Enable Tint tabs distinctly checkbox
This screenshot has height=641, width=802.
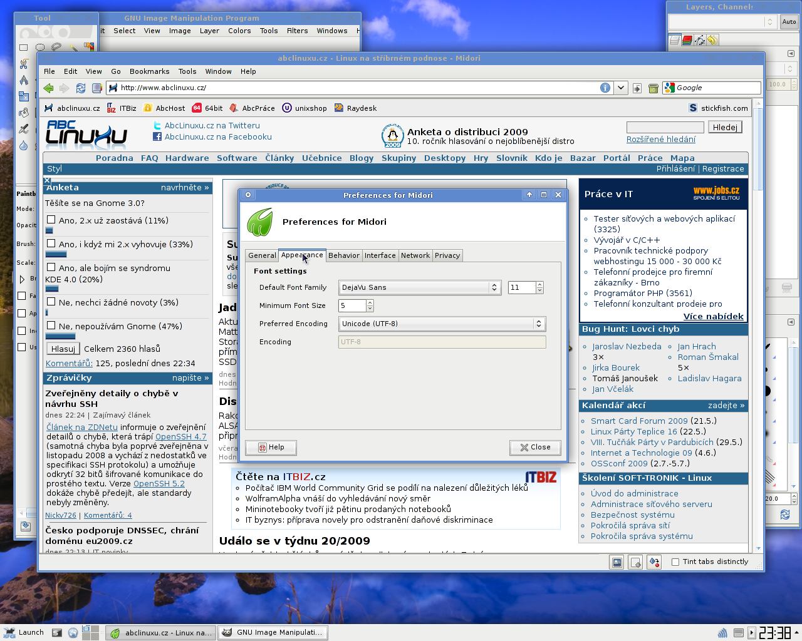pos(675,562)
